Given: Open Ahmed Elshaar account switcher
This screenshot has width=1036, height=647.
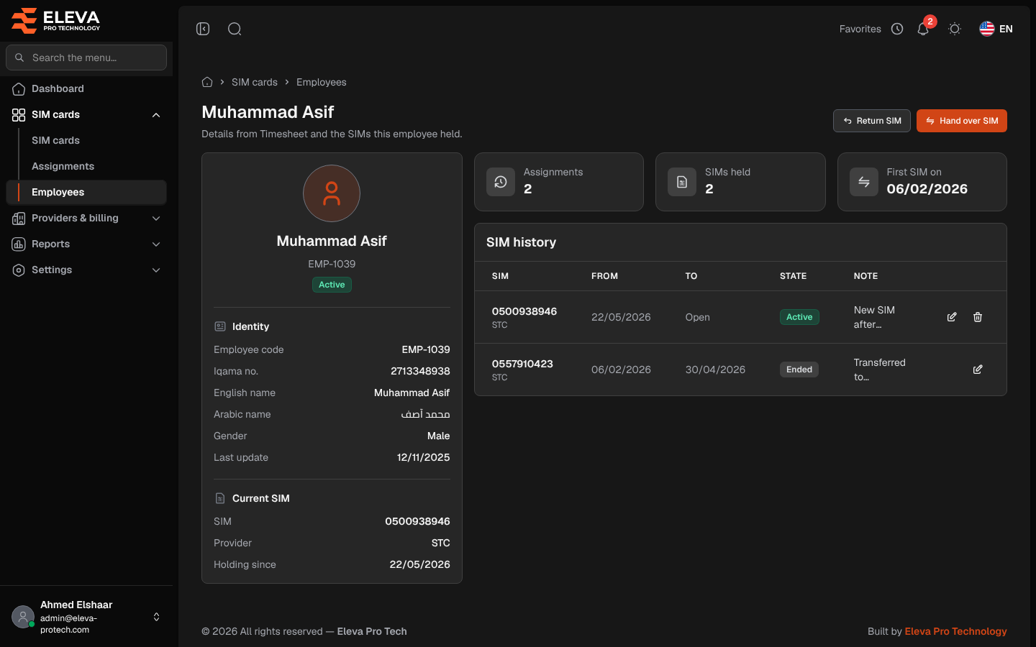Looking at the screenshot, I should 86,617.
